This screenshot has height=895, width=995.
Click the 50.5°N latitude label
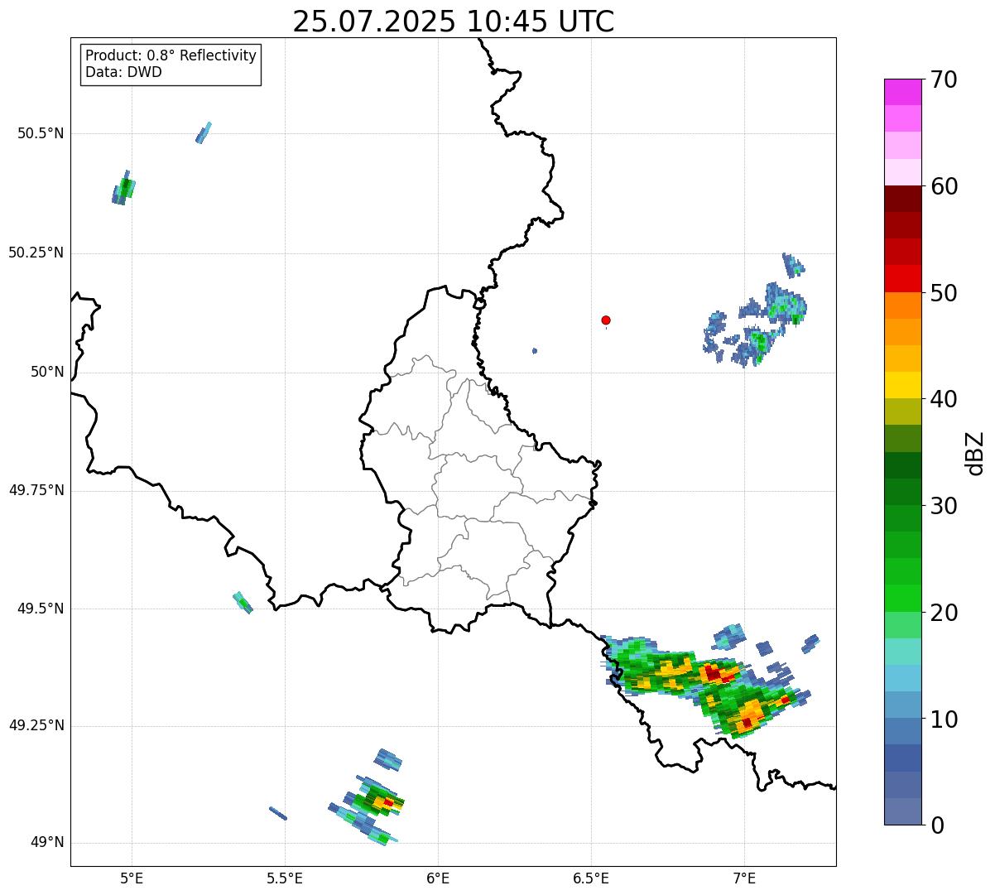coord(40,133)
